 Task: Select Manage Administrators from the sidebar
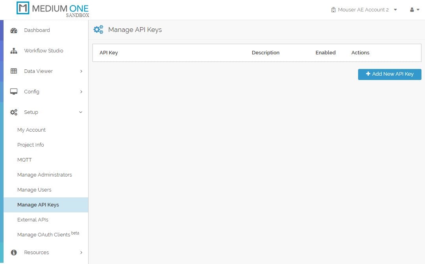pos(44,175)
